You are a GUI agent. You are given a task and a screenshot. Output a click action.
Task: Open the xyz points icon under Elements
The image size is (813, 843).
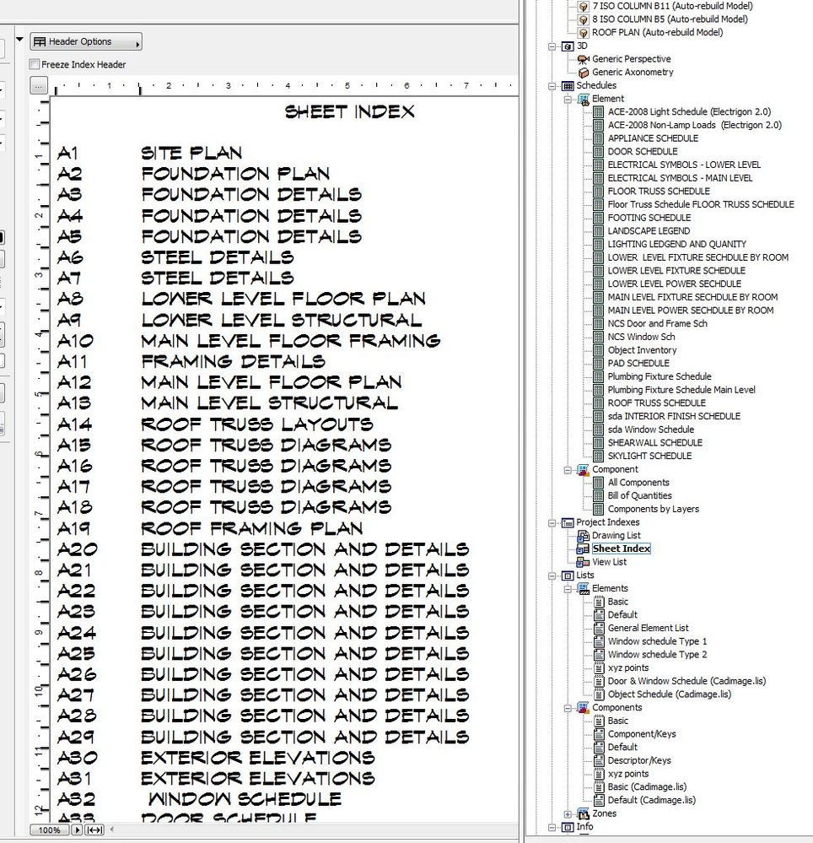599,668
